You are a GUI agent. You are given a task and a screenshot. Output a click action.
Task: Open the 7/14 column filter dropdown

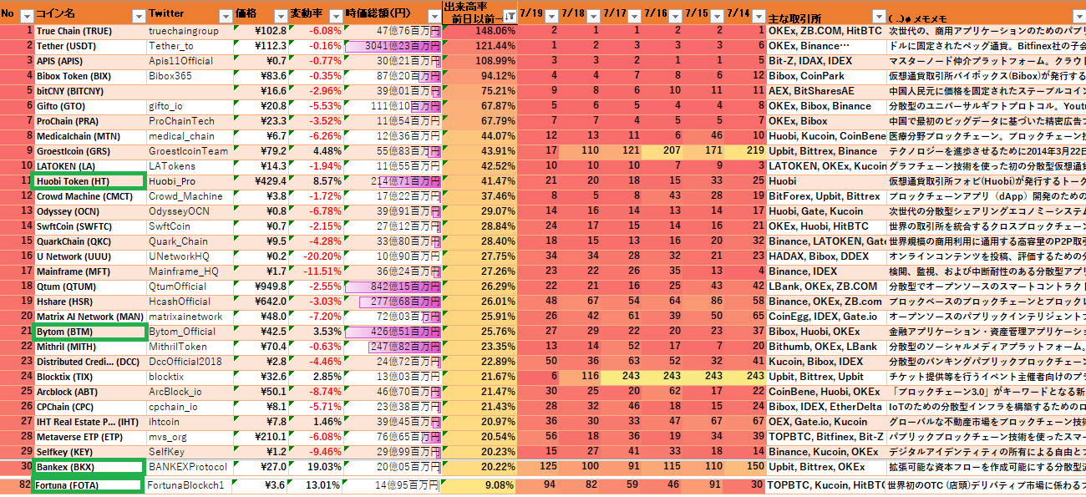(x=758, y=17)
